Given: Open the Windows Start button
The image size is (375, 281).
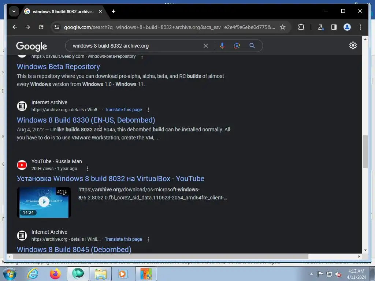Looking at the screenshot, I should (10, 274).
